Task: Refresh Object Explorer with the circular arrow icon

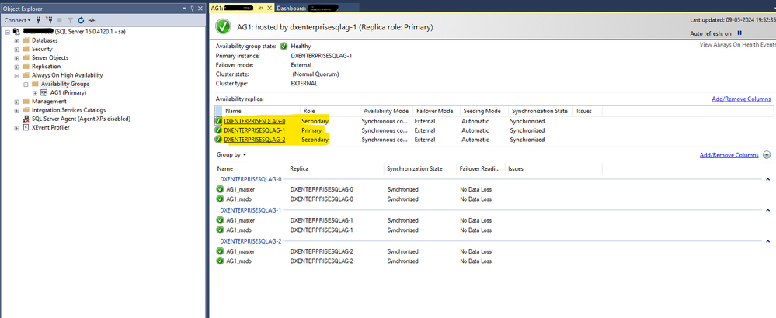Action: tap(81, 20)
